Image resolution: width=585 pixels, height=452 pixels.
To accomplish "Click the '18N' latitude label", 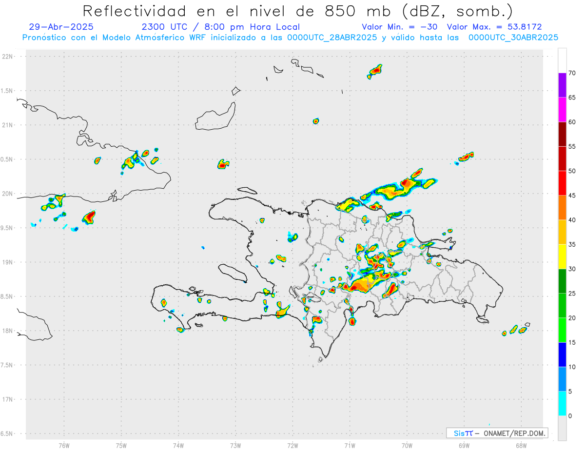I will [8, 331].
